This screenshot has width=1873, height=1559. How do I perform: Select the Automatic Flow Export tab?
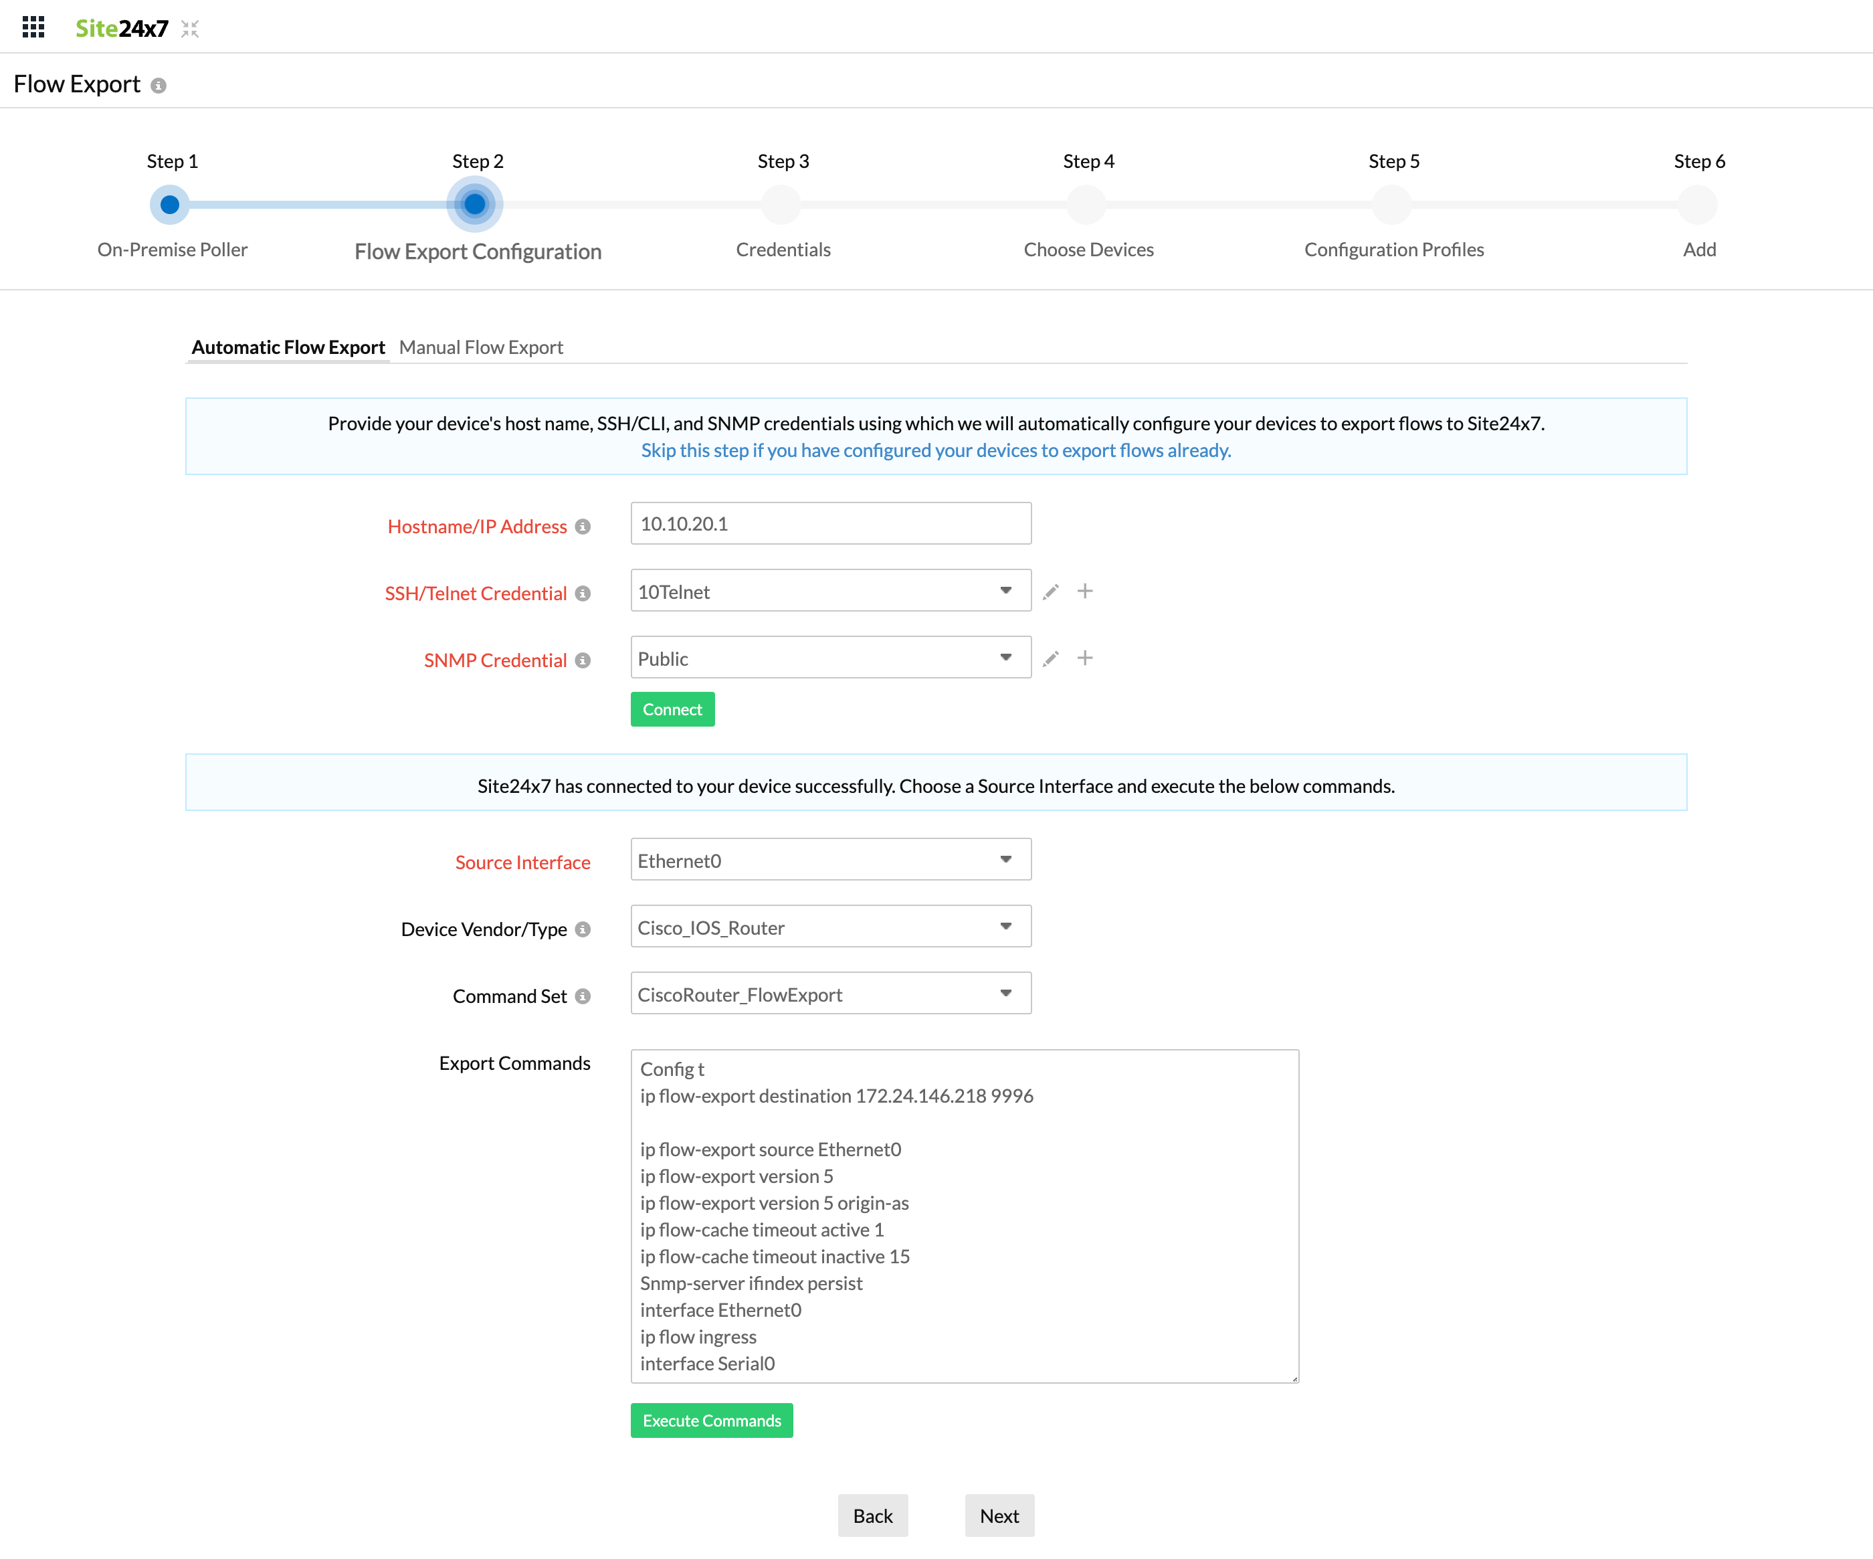[288, 345]
